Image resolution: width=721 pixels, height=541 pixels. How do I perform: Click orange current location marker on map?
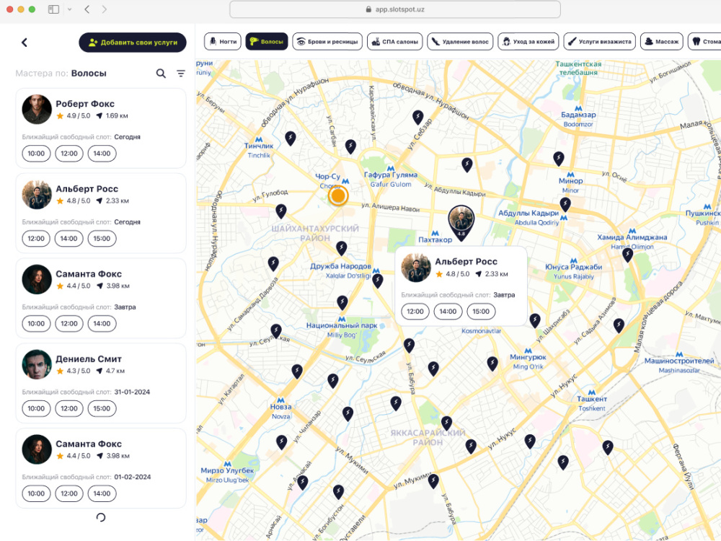[338, 195]
